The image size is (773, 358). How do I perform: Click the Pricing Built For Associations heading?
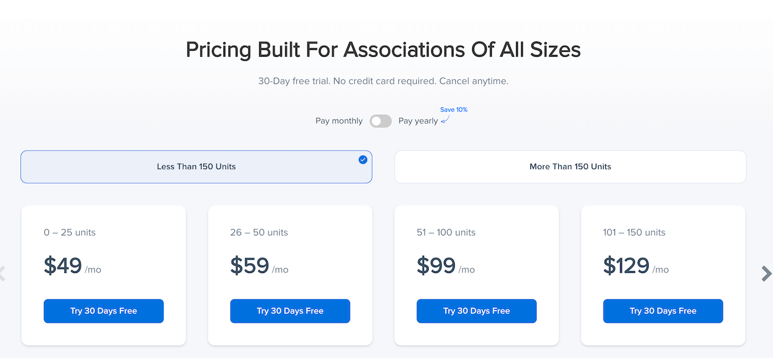pyautogui.click(x=383, y=50)
